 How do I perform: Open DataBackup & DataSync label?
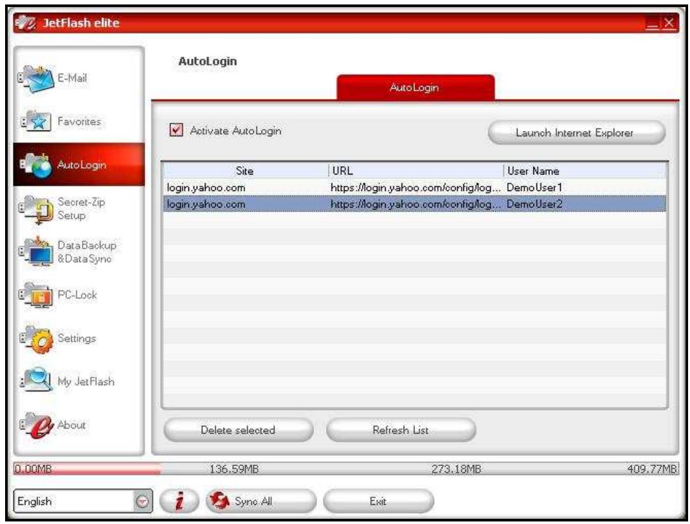coord(87,252)
